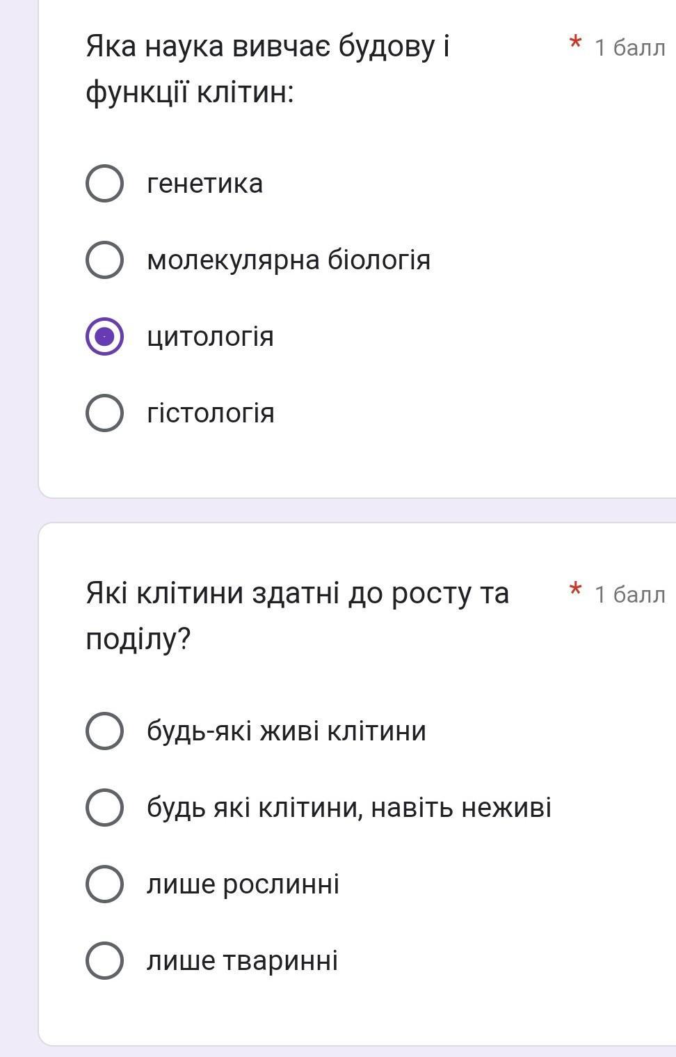Image resolution: width=676 pixels, height=1057 pixels.
Task: Click the молекулярна біологія label text
Action: pyautogui.click(x=289, y=260)
